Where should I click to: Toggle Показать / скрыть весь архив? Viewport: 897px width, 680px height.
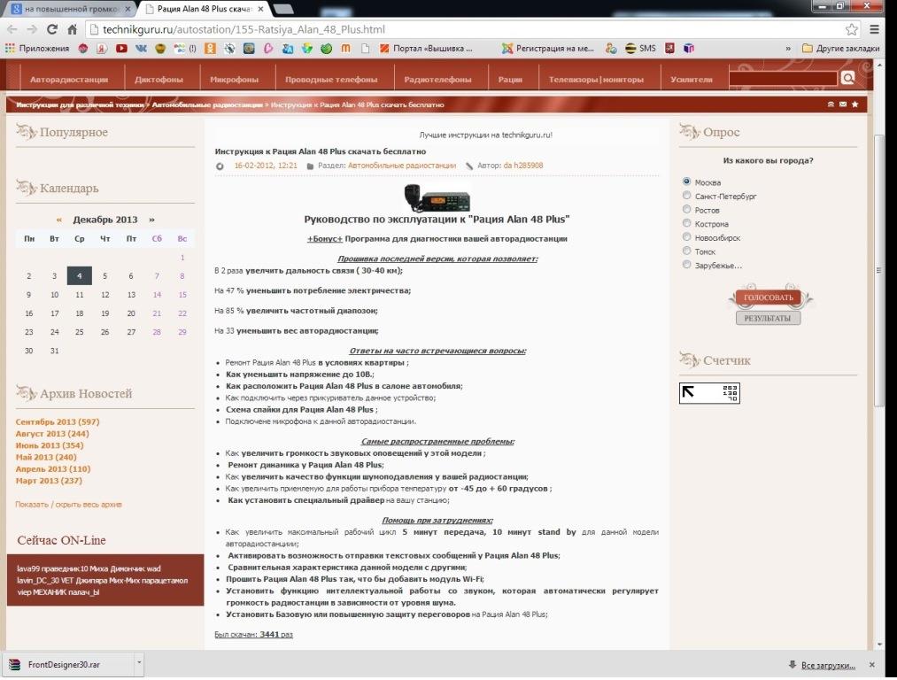coord(69,505)
